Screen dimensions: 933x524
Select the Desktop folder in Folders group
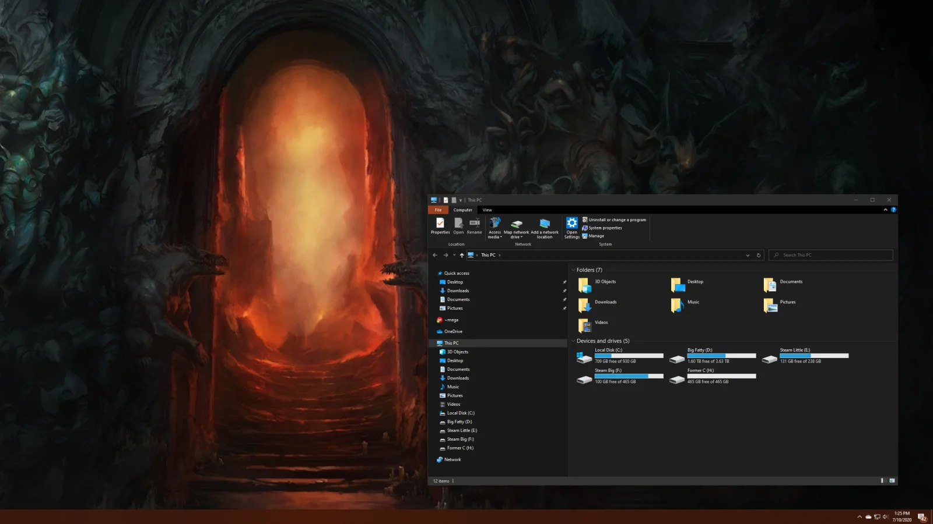pos(688,285)
